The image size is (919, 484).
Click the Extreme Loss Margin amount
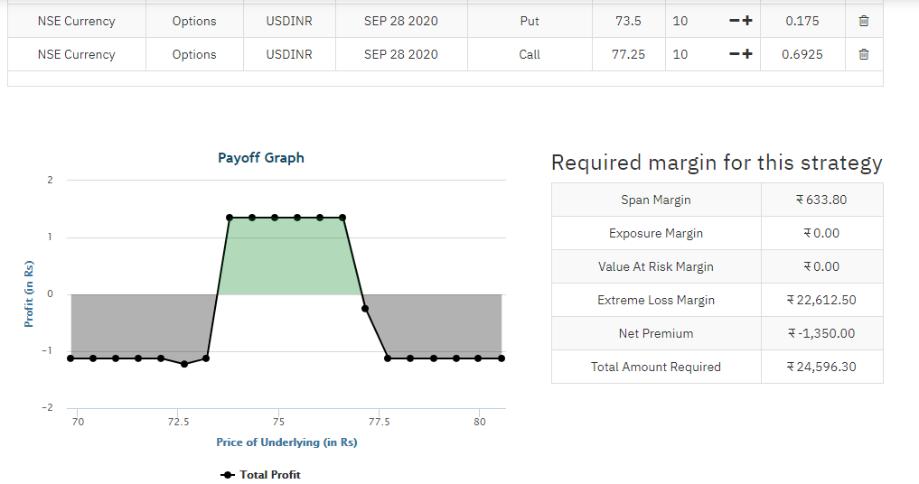tap(821, 300)
